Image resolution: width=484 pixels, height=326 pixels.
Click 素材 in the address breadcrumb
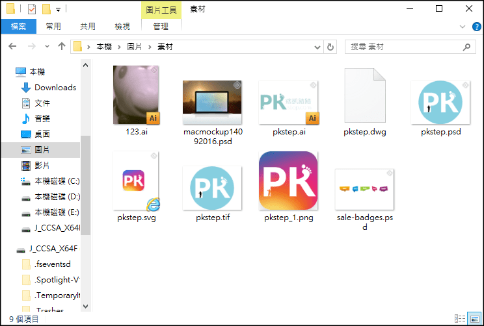pos(165,47)
